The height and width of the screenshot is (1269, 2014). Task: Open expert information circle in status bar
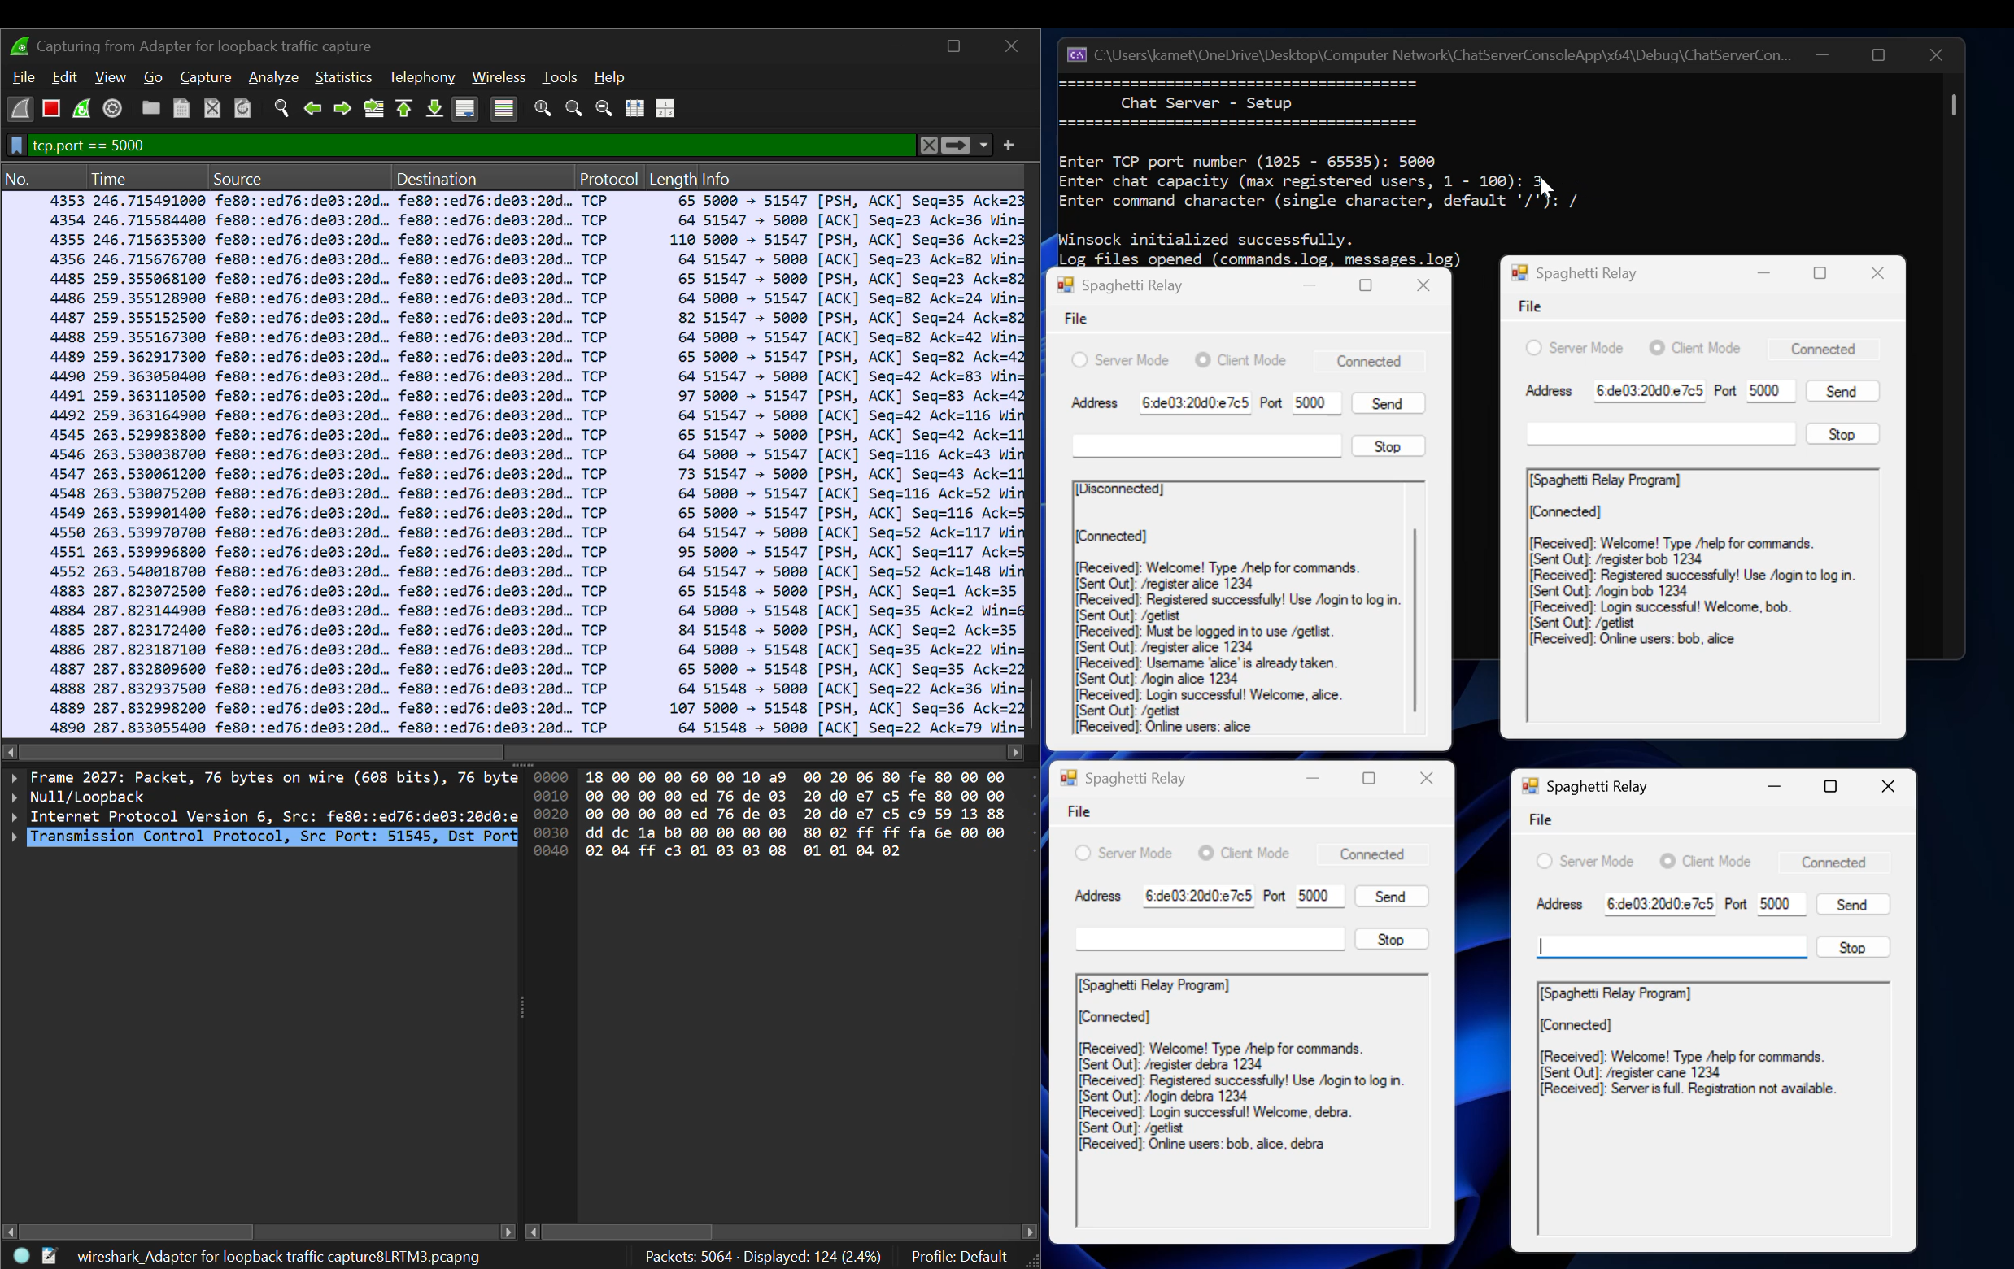pos(22,1256)
